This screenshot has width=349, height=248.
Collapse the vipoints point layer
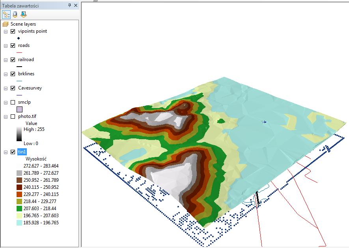[x=6, y=32]
